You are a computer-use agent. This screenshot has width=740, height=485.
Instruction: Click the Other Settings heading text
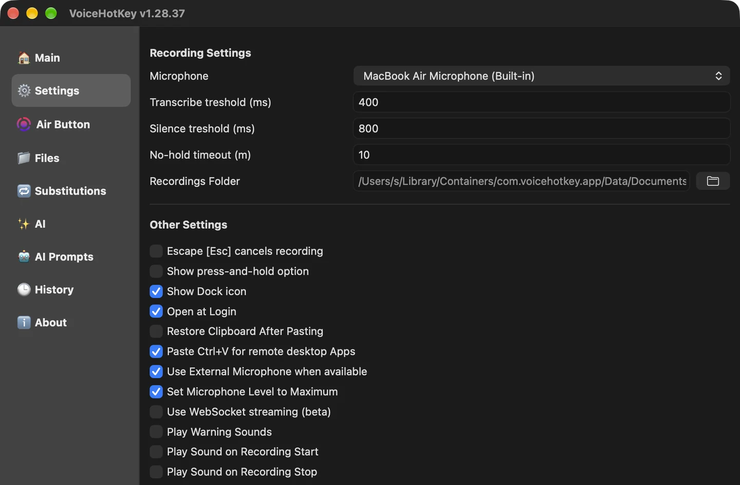point(189,225)
